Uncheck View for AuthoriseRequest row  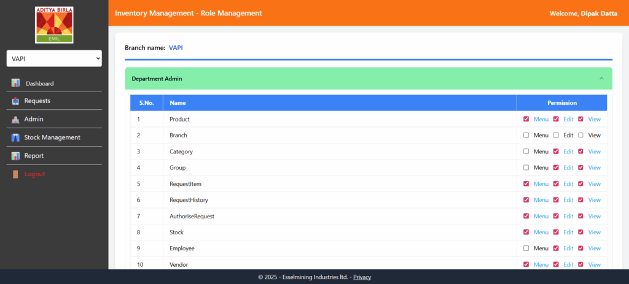580,216
